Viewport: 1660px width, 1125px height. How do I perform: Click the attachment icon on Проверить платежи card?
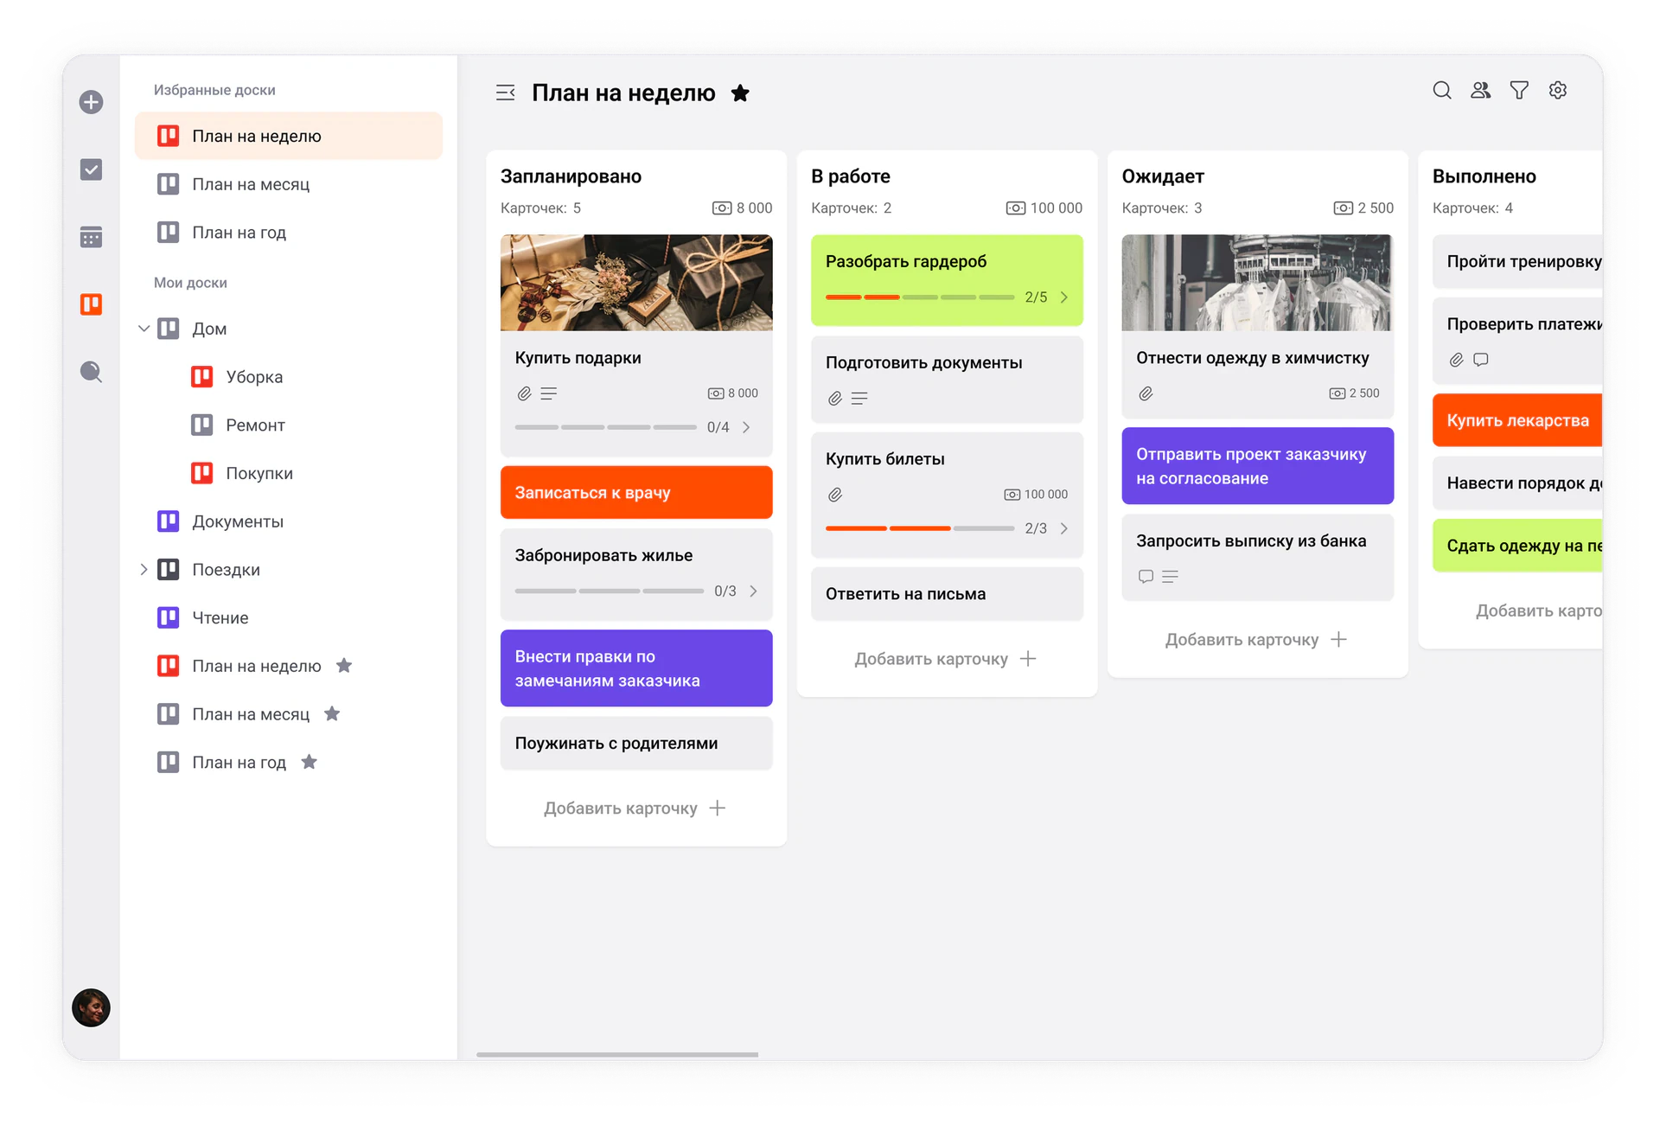click(1456, 360)
